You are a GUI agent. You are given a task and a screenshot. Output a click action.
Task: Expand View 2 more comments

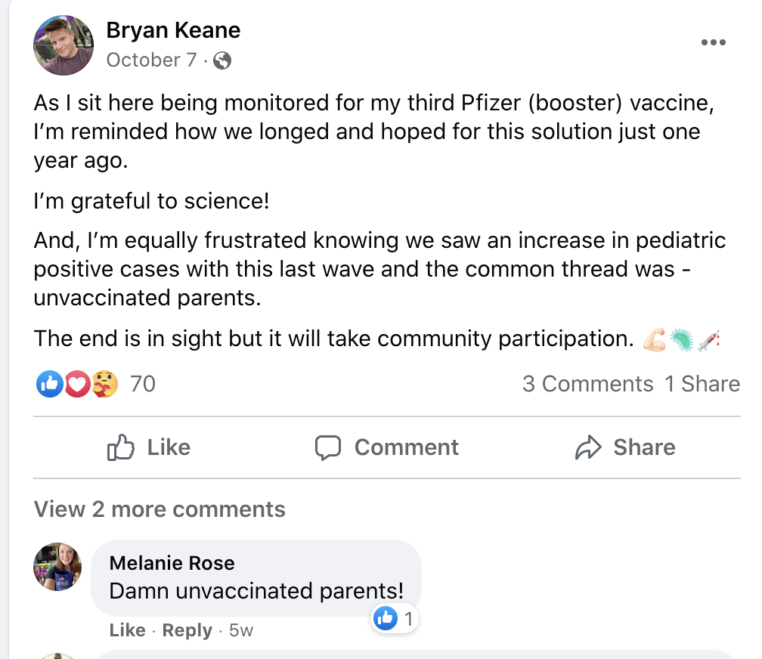coord(160,509)
